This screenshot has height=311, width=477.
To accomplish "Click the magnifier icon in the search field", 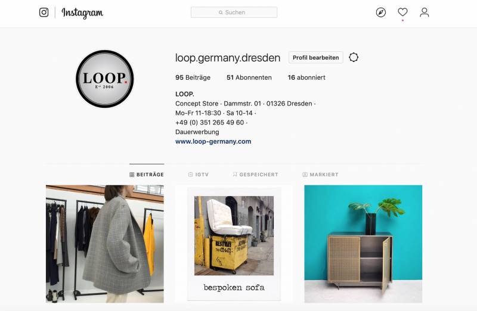I will click(221, 13).
